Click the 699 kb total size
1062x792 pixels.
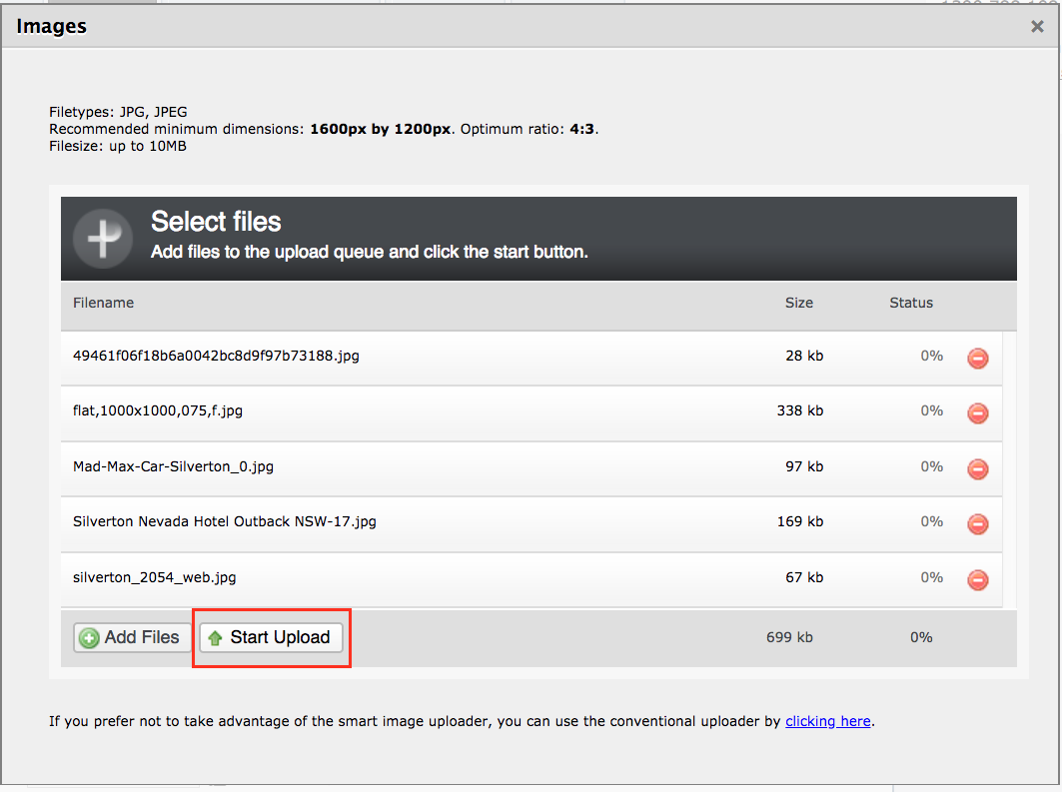(x=789, y=637)
